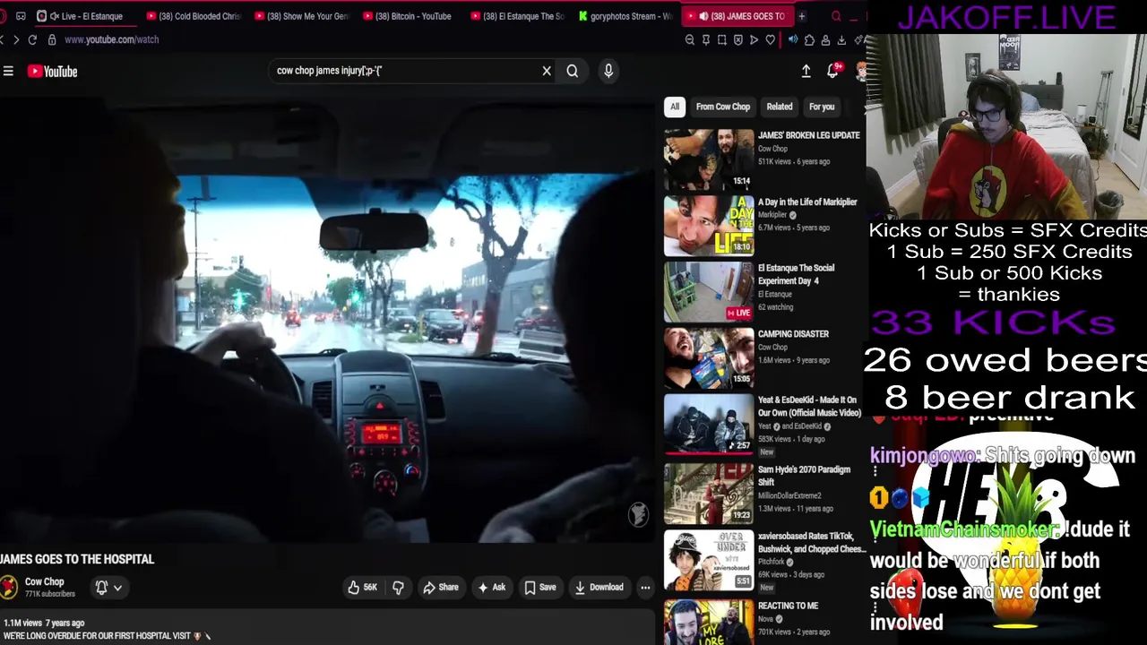Dislike the video
This screenshot has width=1147, height=645.
pos(398,588)
